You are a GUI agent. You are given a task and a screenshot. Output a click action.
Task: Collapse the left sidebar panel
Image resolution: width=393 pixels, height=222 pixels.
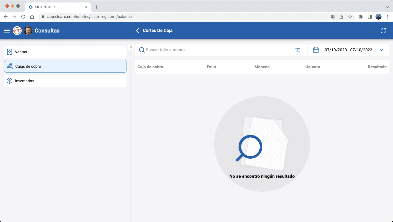coord(131,47)
